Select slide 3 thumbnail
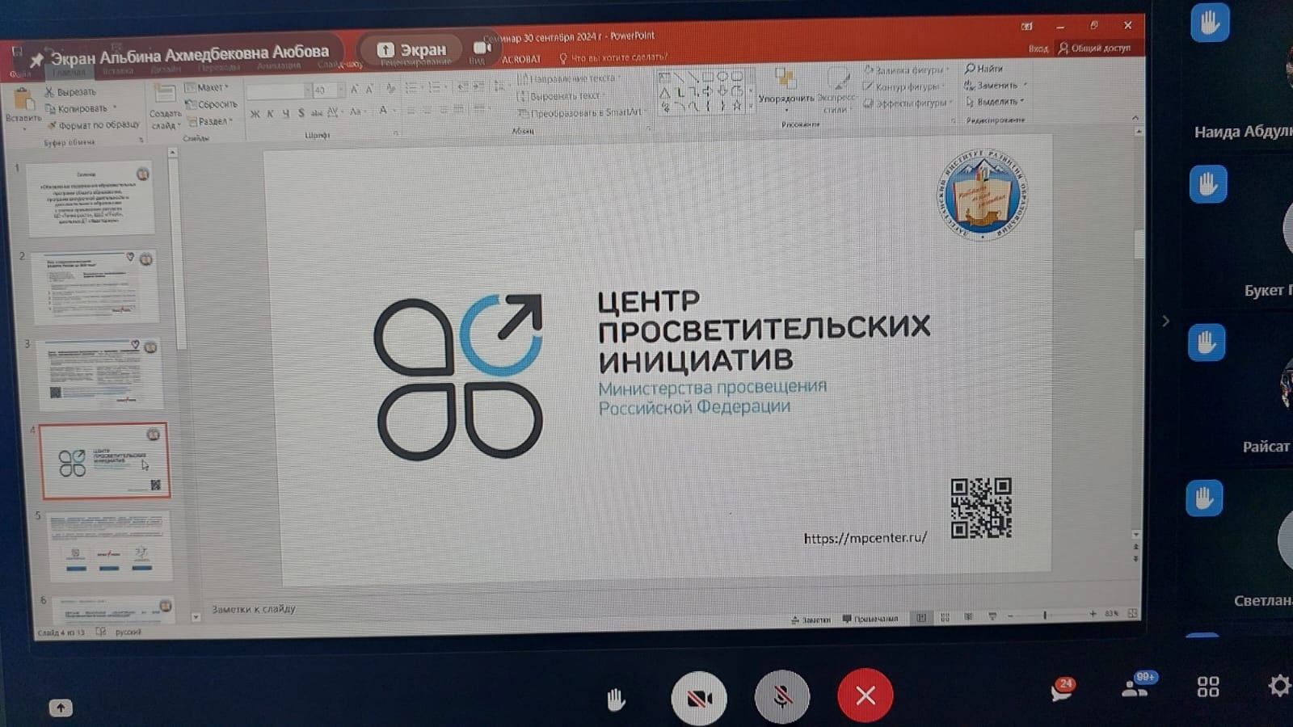 click(101, 374)
